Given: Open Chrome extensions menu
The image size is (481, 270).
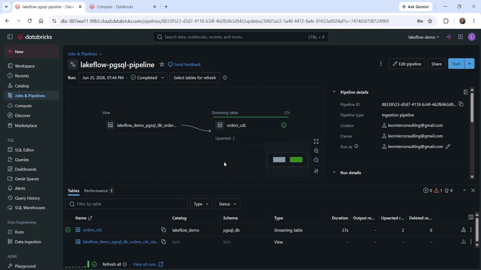Looking at the screenshot, I should (446, 21).
